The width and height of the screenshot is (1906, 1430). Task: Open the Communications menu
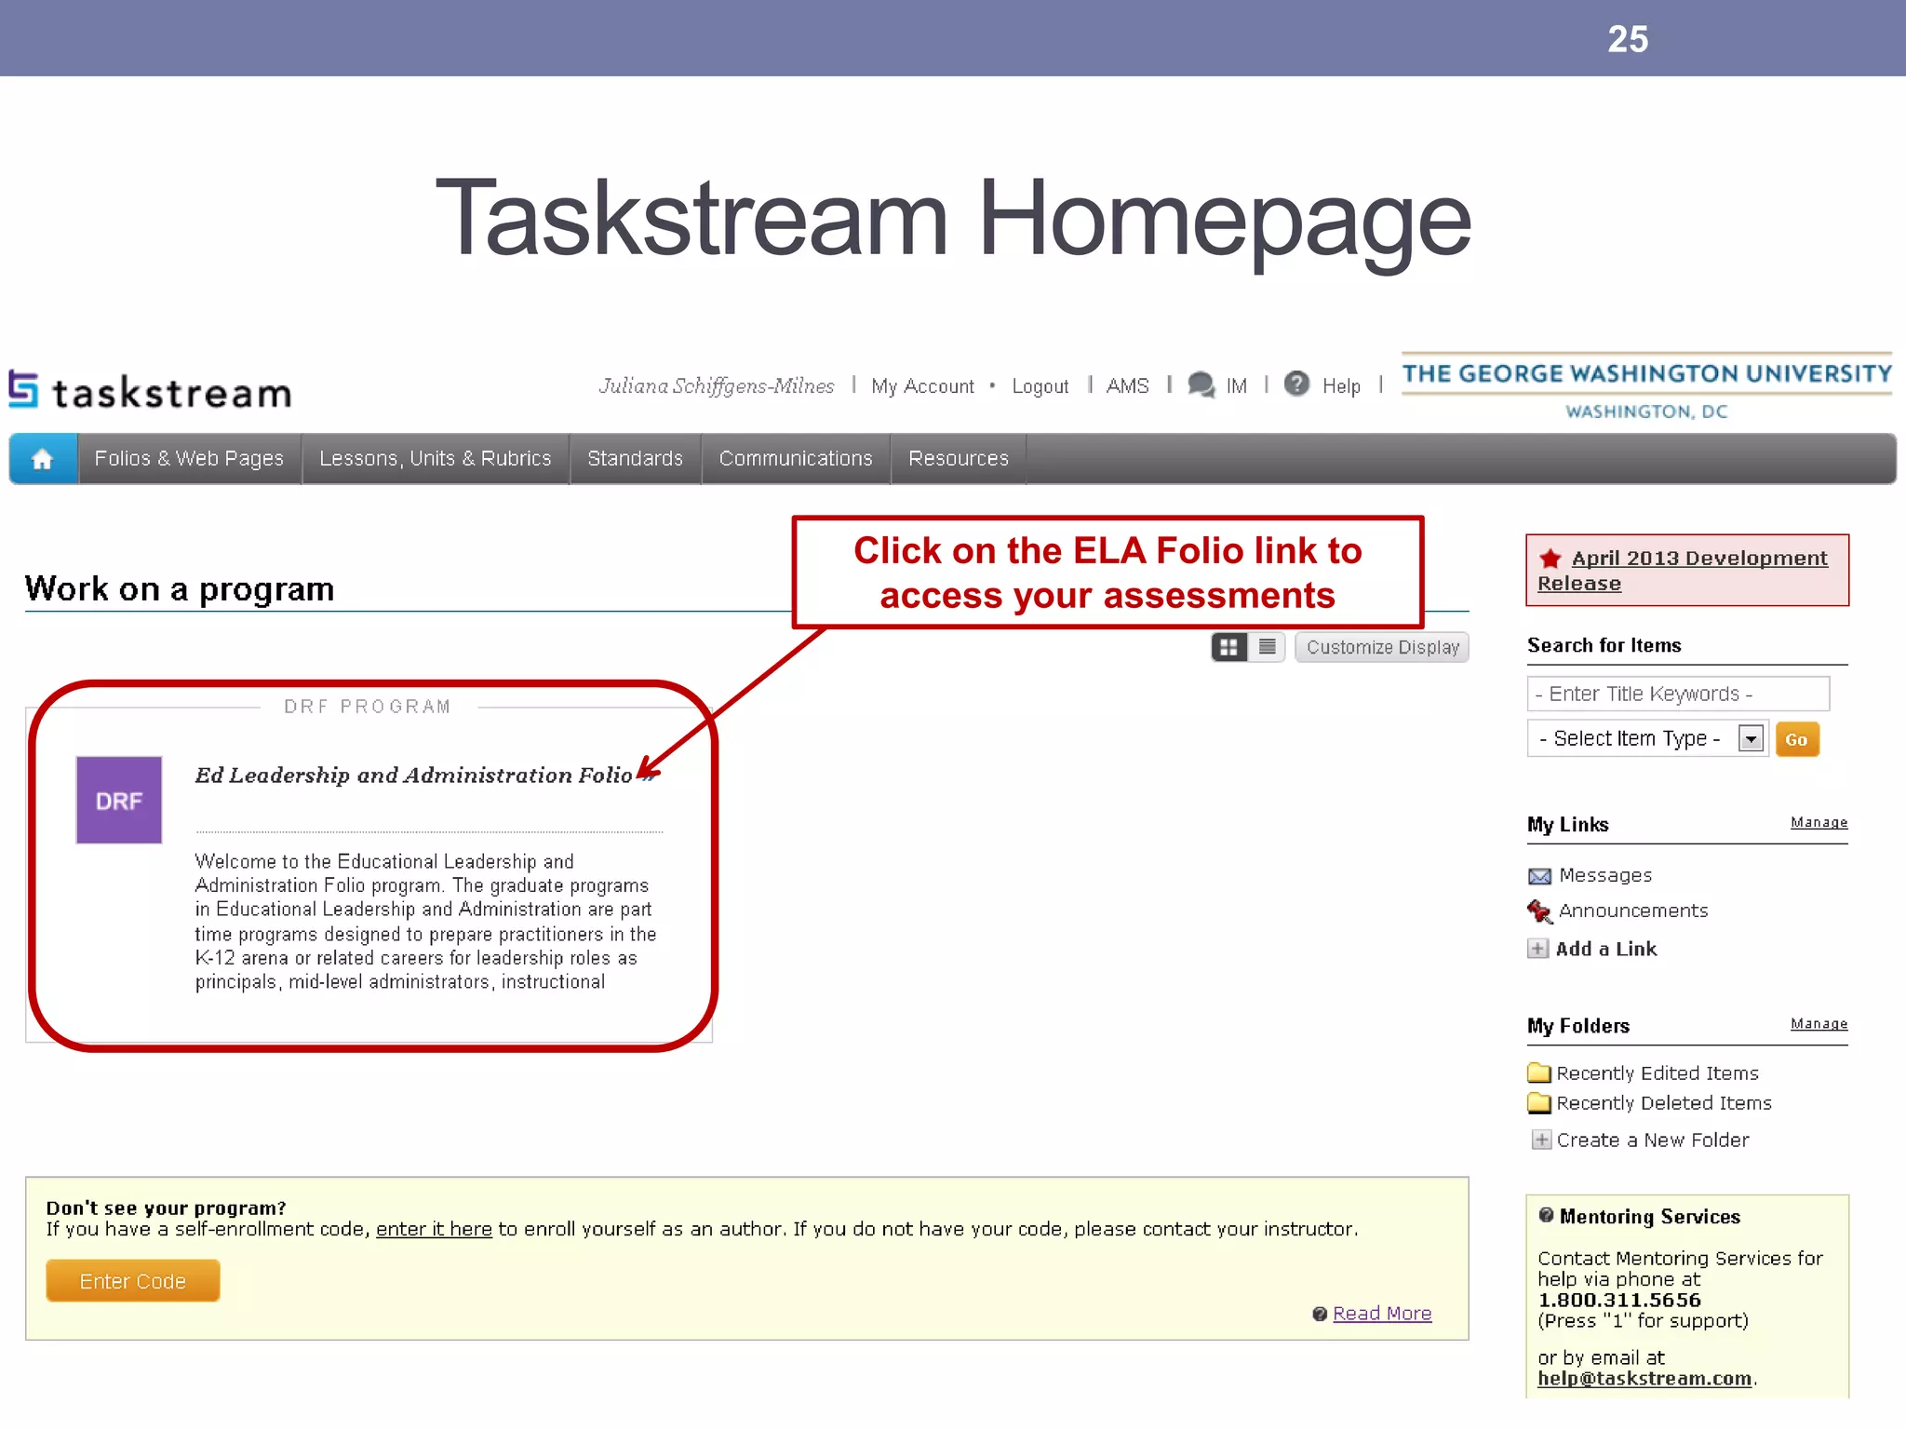tap(796, 458)
